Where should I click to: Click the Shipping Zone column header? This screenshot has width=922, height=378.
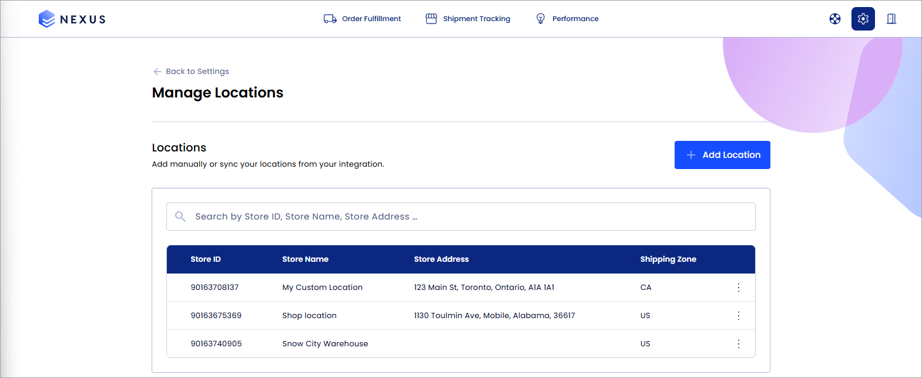668,259
